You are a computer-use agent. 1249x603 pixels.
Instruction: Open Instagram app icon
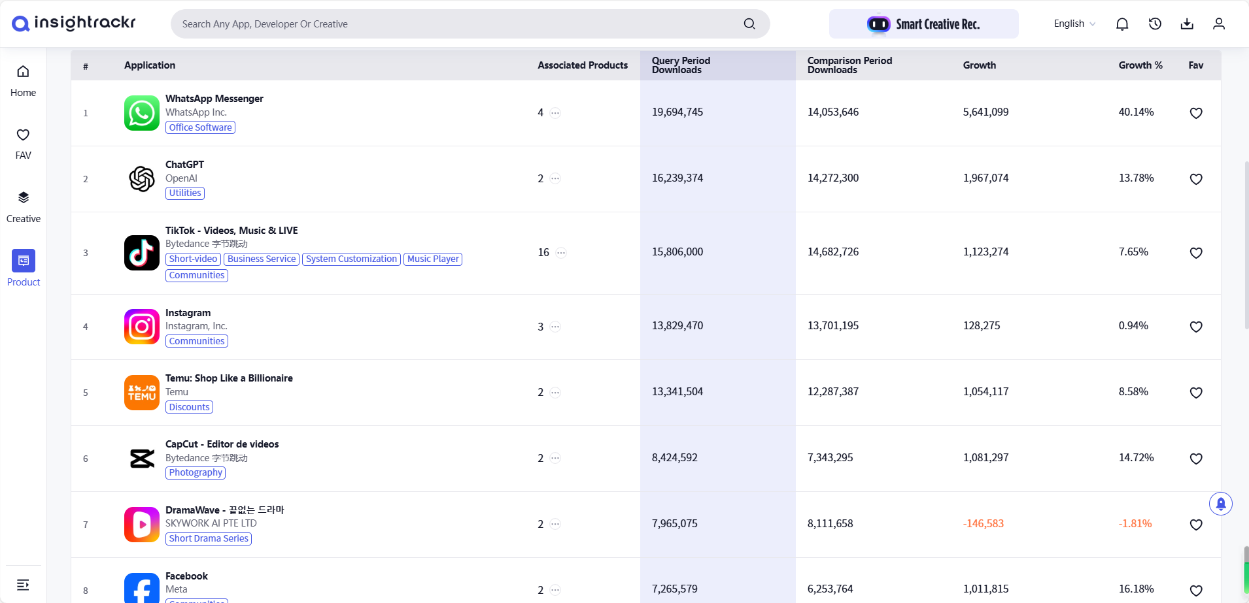pos(142,327)
